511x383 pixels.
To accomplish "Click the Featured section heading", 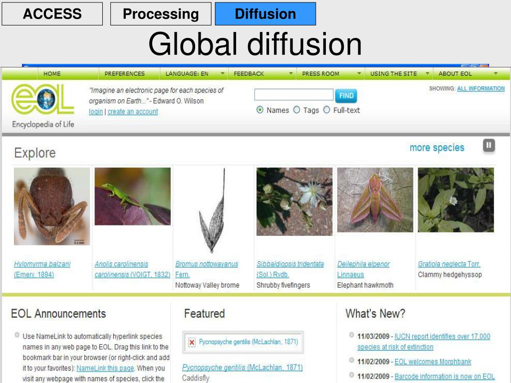I will (x=204, y=314).
